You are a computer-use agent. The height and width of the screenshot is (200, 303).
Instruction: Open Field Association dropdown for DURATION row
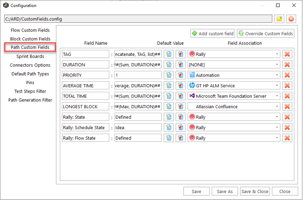click(x=277, y=65)
